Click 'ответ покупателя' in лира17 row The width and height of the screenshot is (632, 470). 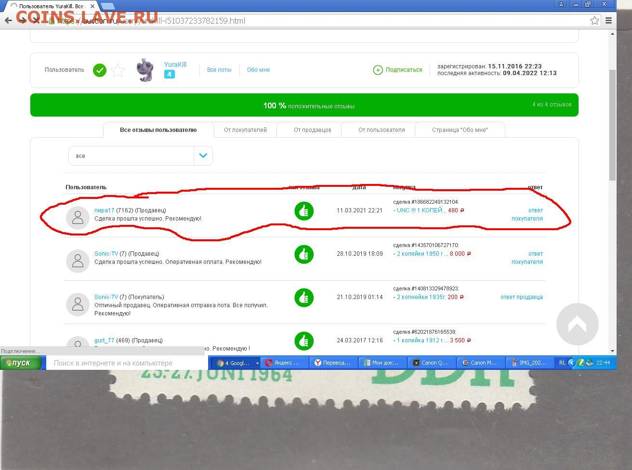[x=527, y=214]
